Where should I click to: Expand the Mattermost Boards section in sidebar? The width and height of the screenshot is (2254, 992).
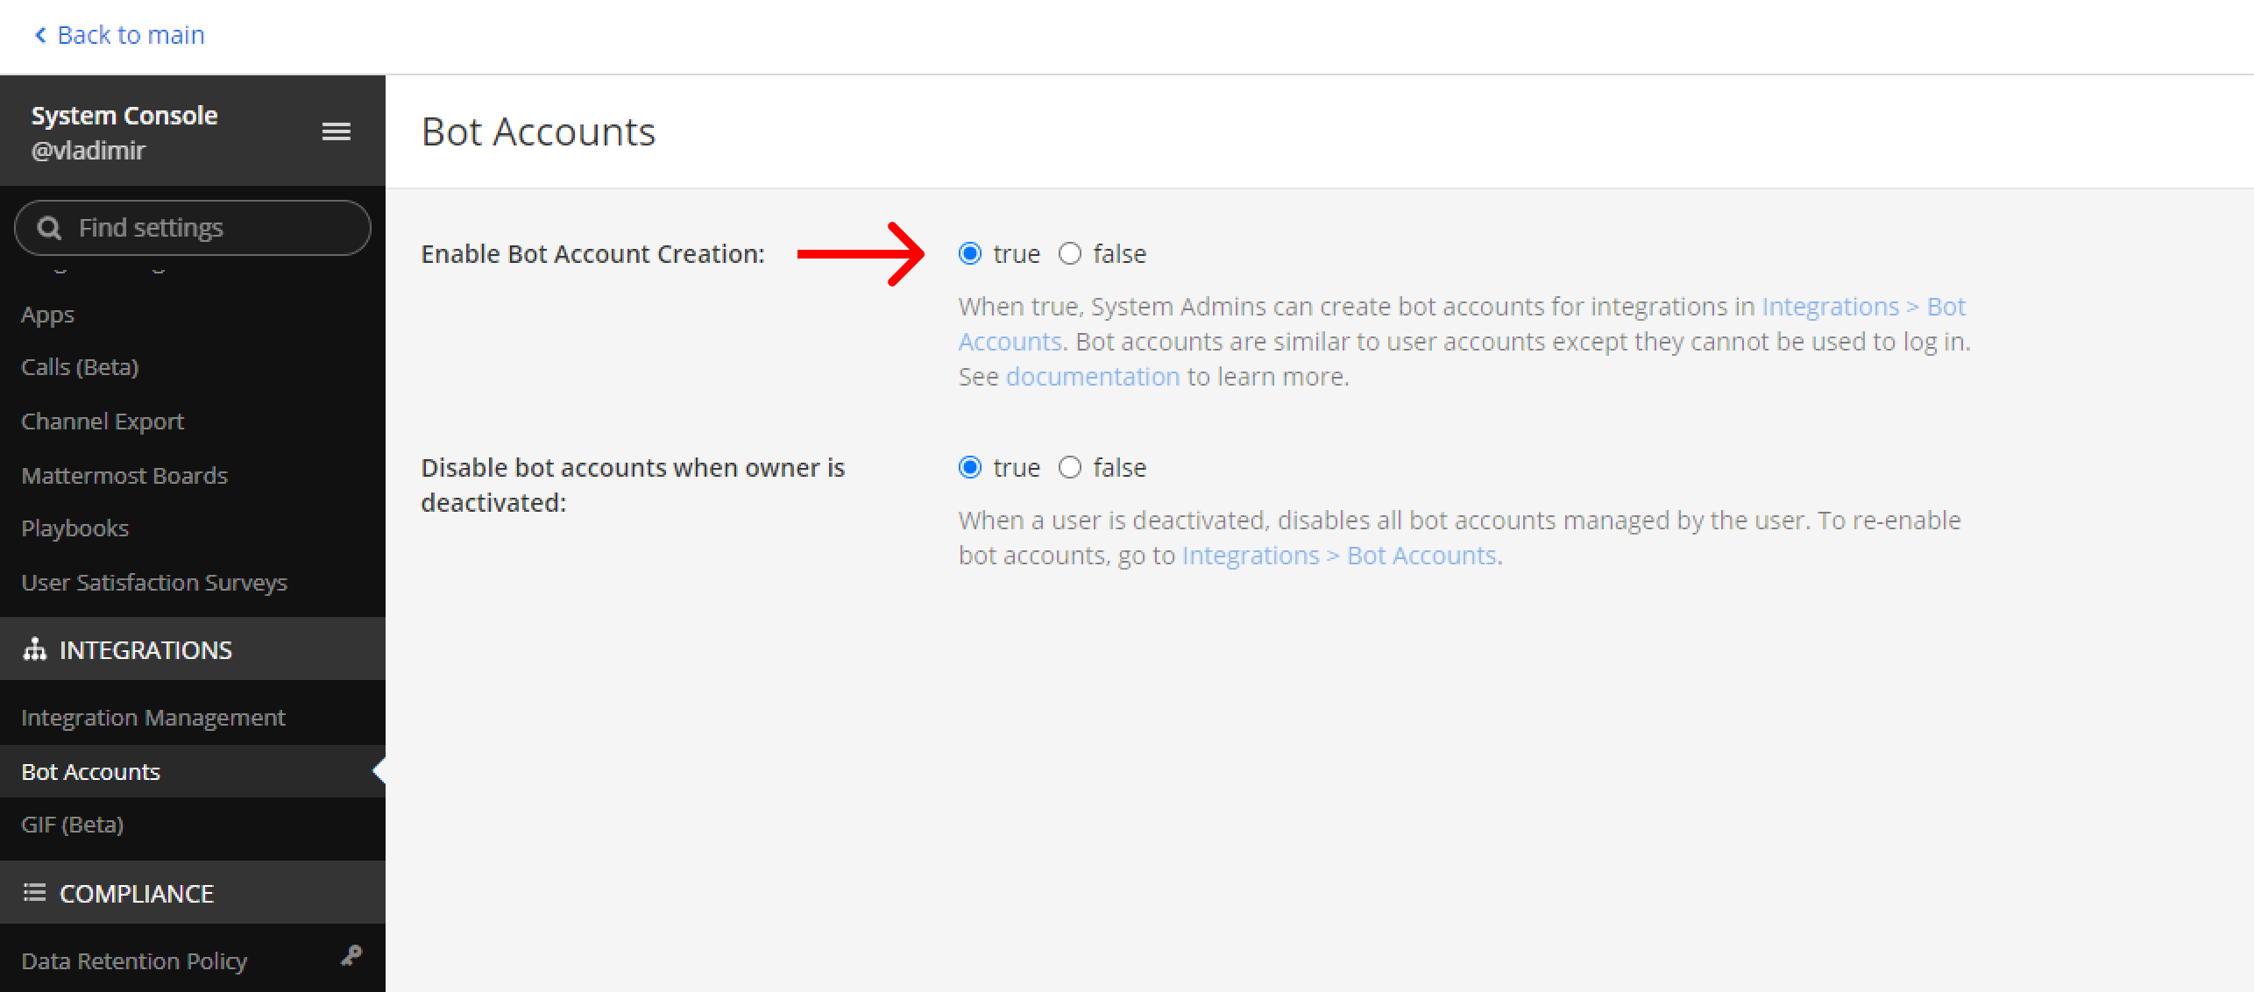pos(124,474)
